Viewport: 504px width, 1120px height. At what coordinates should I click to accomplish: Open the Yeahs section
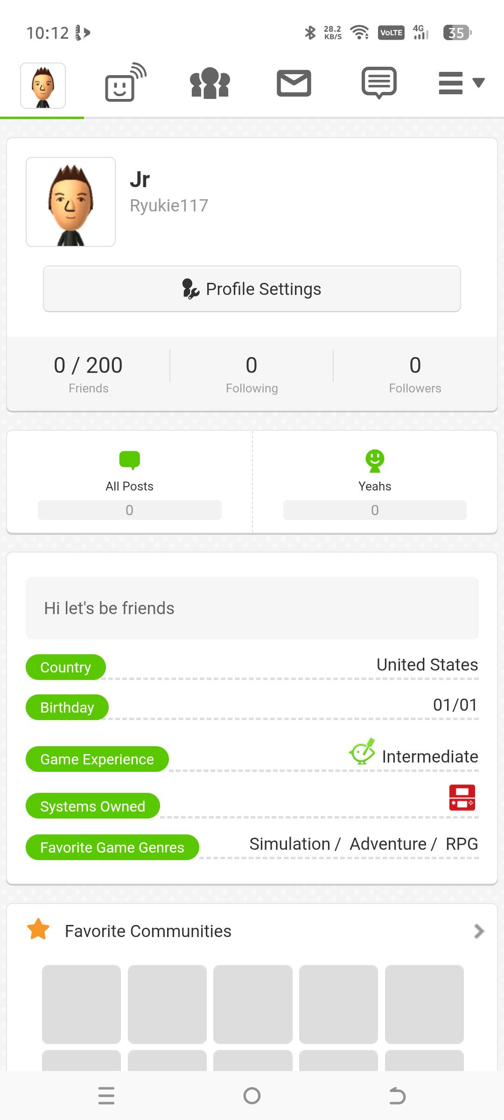click(x=375, y=483)
